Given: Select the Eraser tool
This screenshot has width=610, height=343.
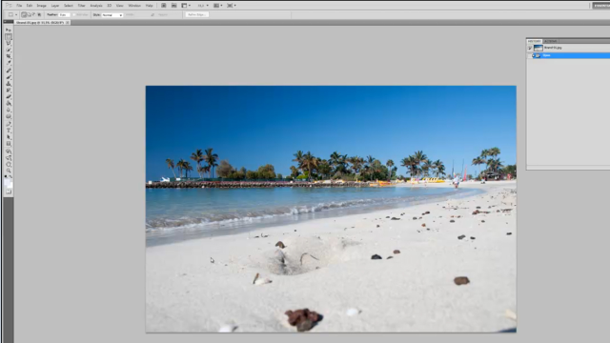Looking at the screenshot, I should (9, 96).
